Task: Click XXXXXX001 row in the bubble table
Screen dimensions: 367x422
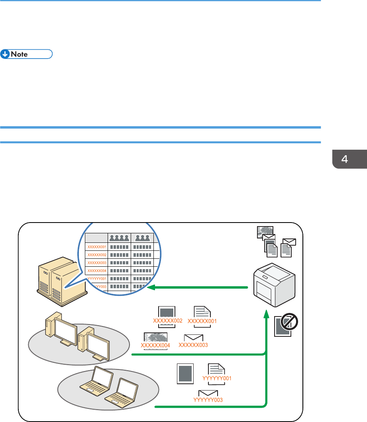Action: (x=120, y=247)
